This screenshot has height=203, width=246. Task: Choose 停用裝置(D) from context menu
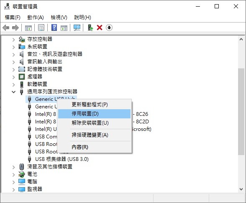[x=94, y=114]
